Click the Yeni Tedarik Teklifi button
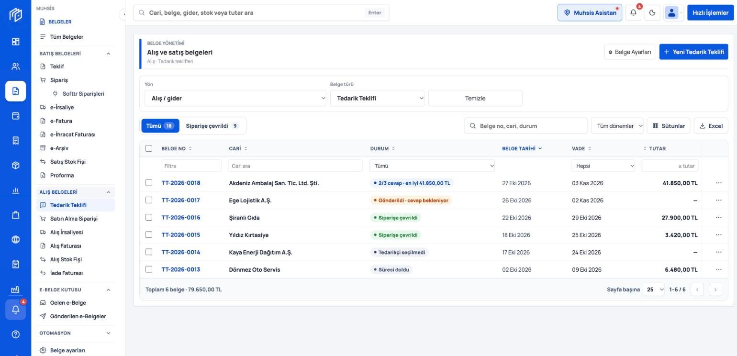This screenshot has width=737, height=356. (x=693, y=52)
